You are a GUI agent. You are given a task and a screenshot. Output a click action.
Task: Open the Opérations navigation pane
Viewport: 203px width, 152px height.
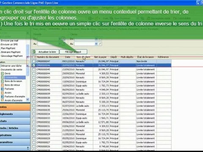coord(15,135)
